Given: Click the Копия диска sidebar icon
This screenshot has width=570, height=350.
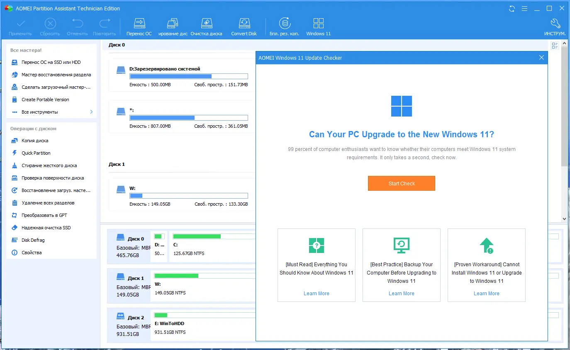Looking at the screenshot, I should point(15,141).
